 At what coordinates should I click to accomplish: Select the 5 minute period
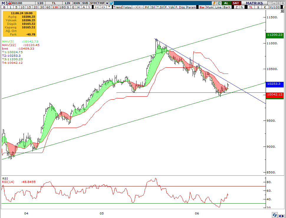[17, 7]
